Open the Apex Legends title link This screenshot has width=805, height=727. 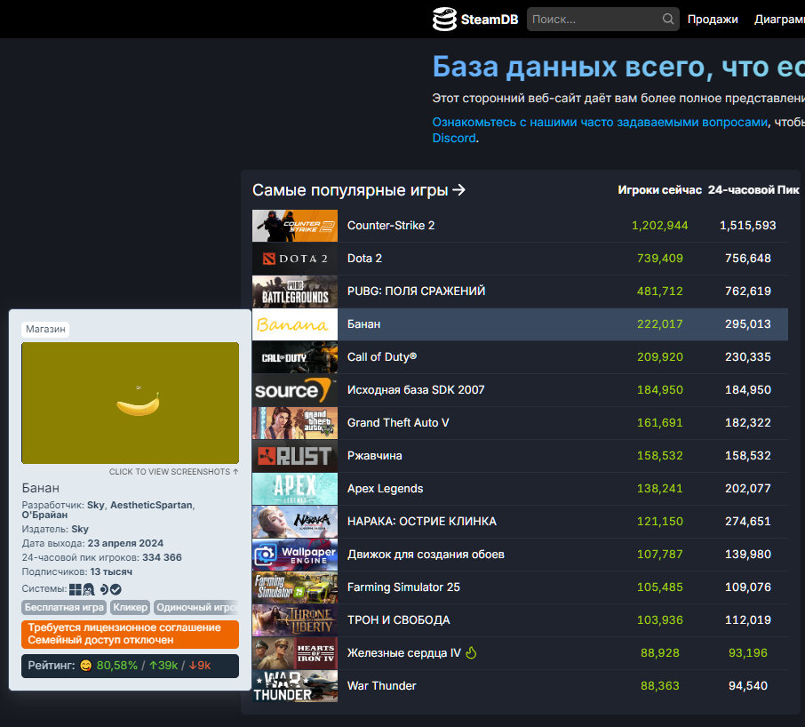click(385, 488)
